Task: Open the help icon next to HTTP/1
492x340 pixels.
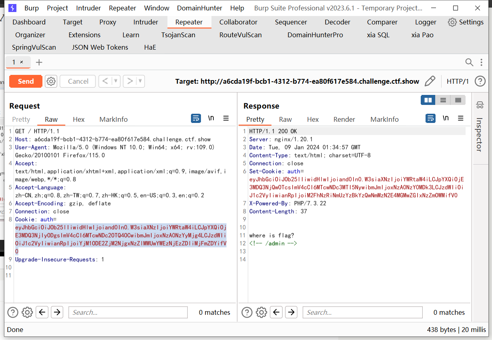Action: click(480, 81)
